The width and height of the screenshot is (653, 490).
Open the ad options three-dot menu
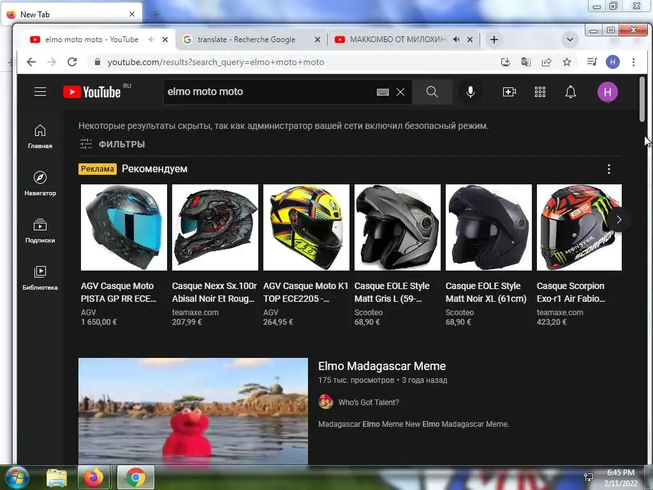click(609, 169)
